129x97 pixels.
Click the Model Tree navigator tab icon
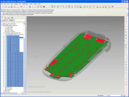point(2,18)
